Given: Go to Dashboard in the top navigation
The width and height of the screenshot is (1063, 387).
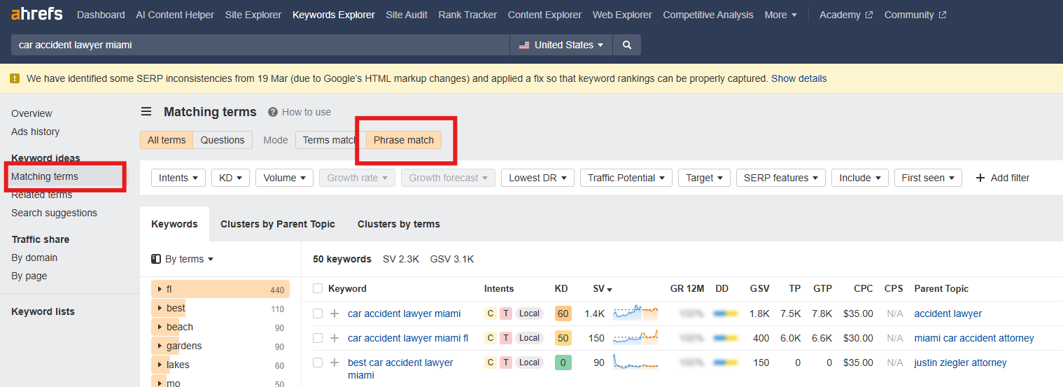Looking at the screenshot, I should point(101,15).
